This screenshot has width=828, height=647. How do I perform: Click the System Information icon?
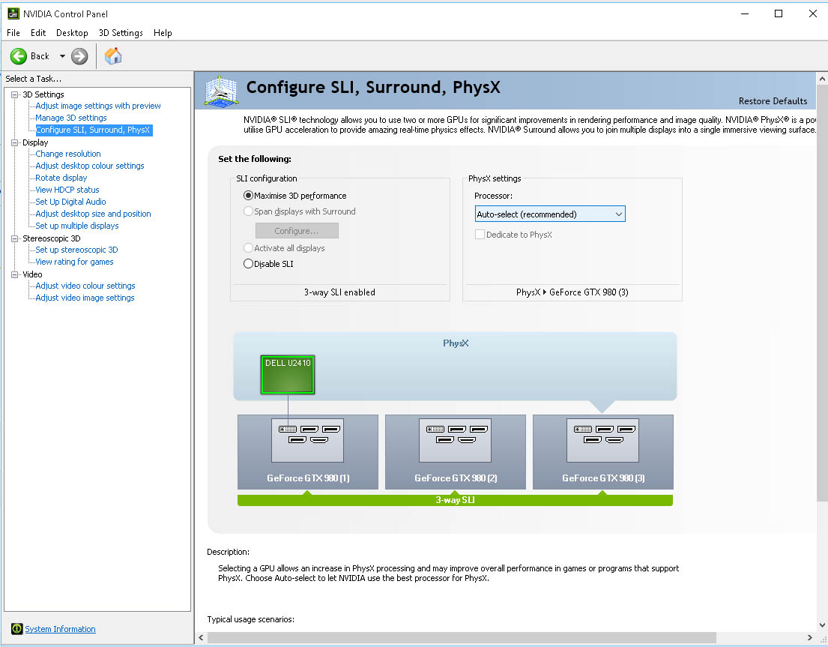17,628
